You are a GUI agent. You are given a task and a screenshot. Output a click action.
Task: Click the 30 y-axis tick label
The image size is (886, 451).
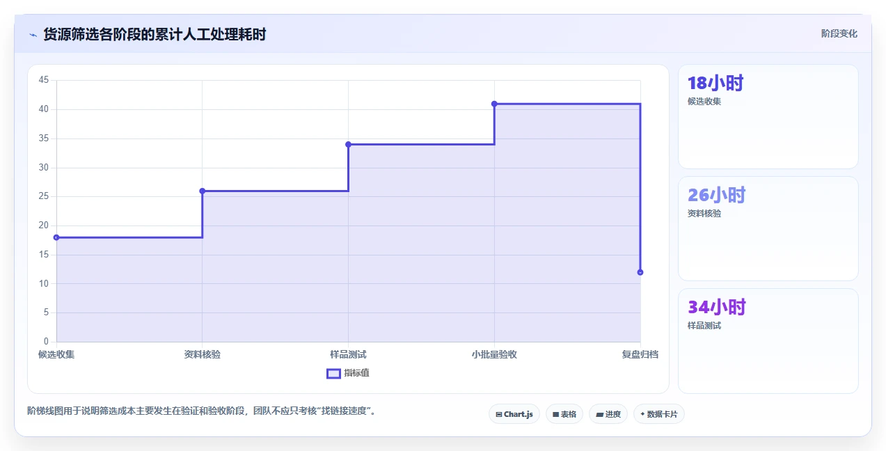[44, 167]
